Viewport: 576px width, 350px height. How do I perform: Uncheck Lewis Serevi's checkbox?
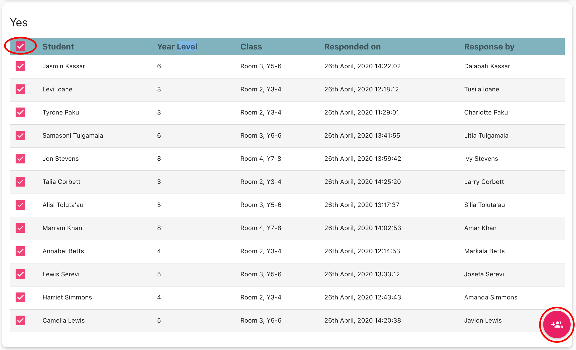click(x=20, y=274)
